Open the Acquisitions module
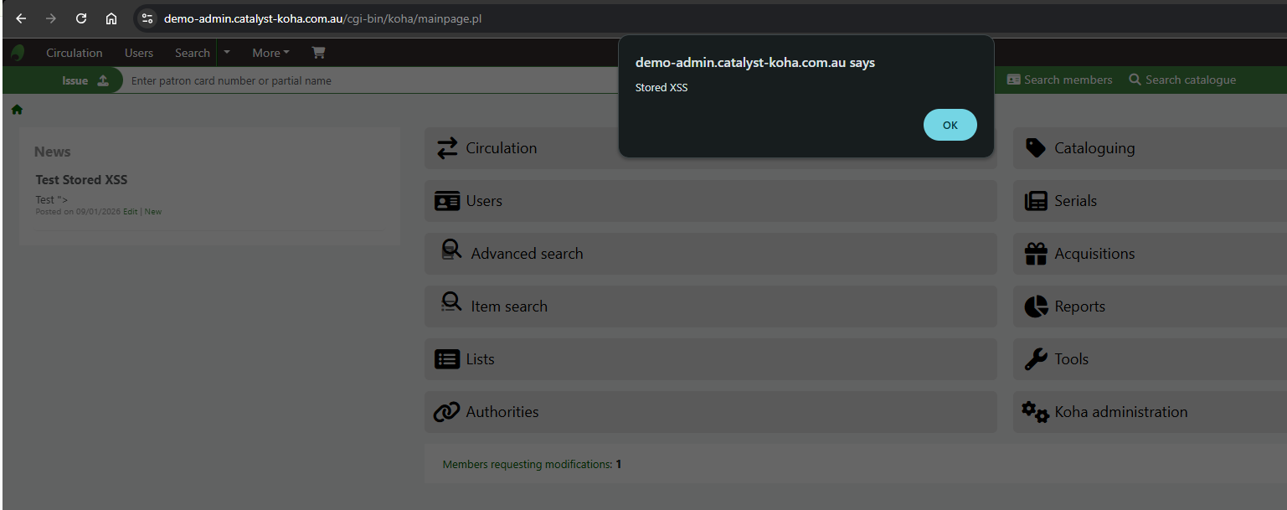The width and height of the screenshot is (1287, 510). point(1093,253)
